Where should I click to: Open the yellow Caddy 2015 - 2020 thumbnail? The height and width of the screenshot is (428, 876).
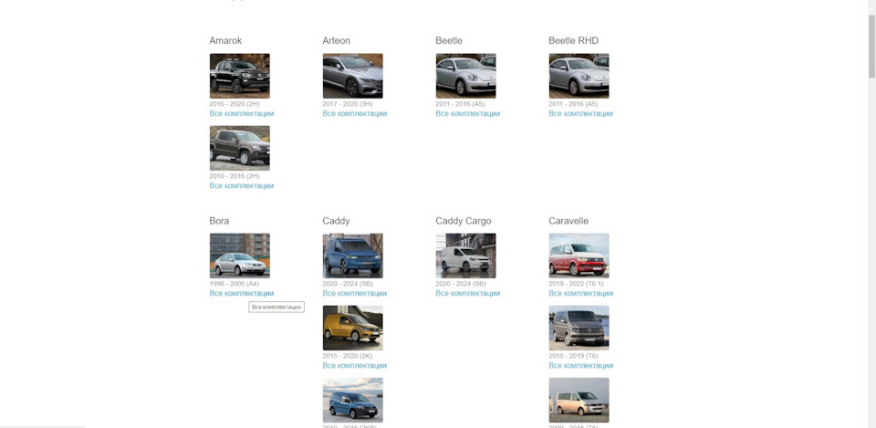click(x=352, y=328)
